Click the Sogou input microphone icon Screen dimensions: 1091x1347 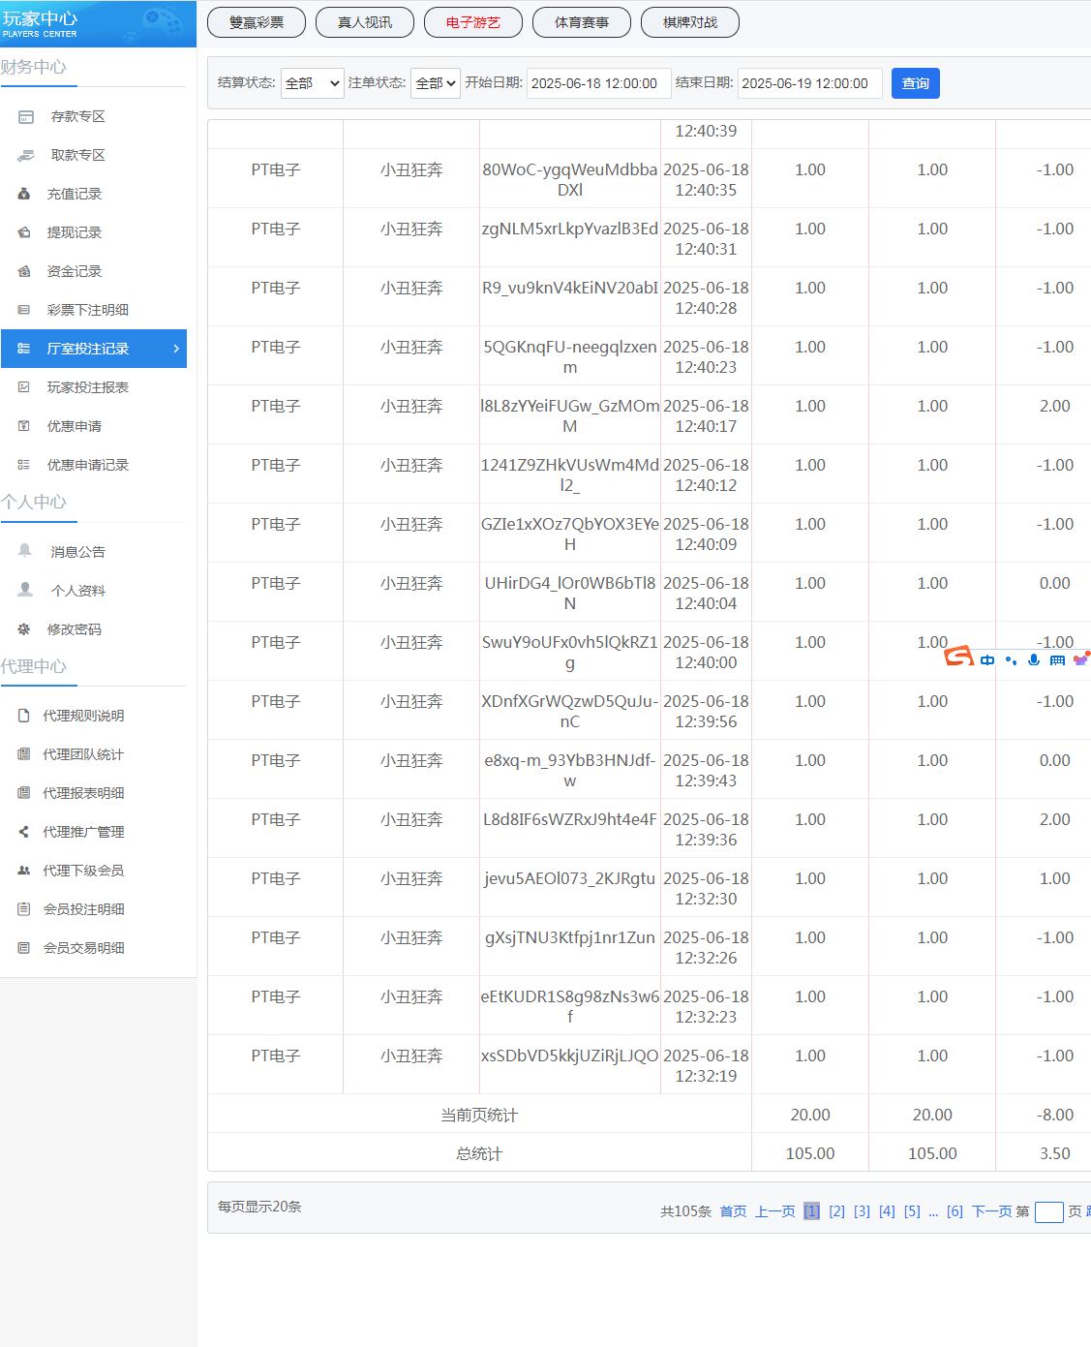pos(1034,659)
